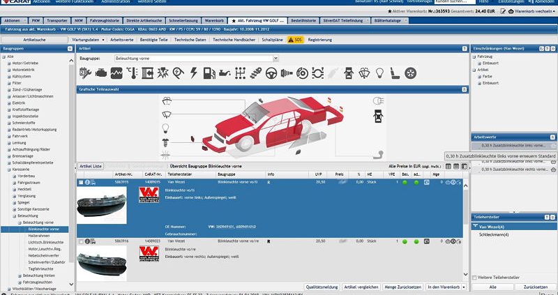Select Schlieckmann(4) manufacturer
This screenshot has width=558, height=295.
coord(494,234)
